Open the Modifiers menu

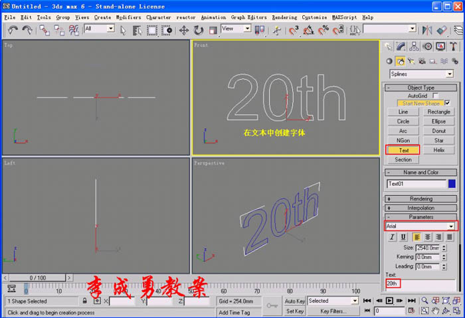[x=128, y=17]
